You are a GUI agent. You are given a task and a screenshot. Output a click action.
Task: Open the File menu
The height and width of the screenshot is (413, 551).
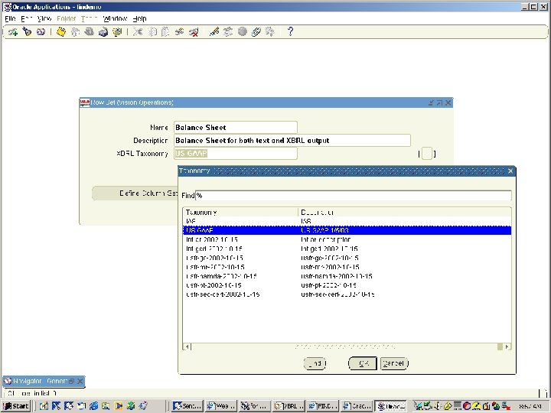click(10, 18)
